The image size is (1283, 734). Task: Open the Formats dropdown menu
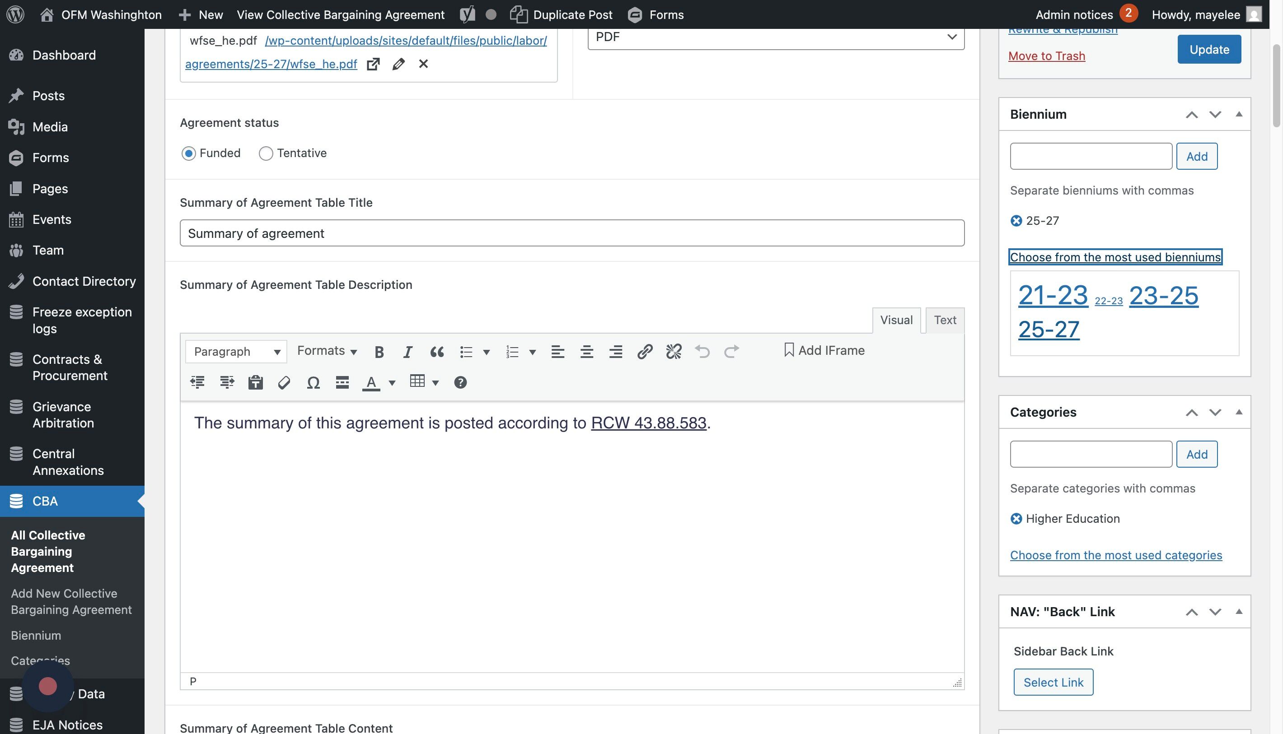coord(327,351)
